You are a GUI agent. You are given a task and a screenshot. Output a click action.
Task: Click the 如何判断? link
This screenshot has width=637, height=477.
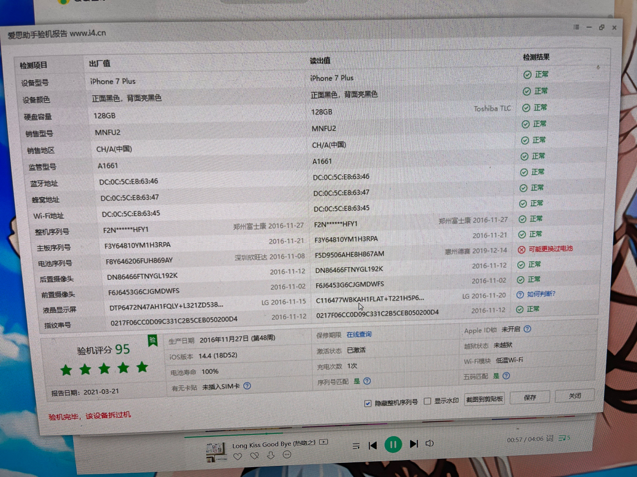(x=541, y=293)
